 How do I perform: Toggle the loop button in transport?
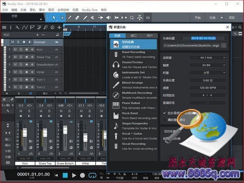(92, 175)
